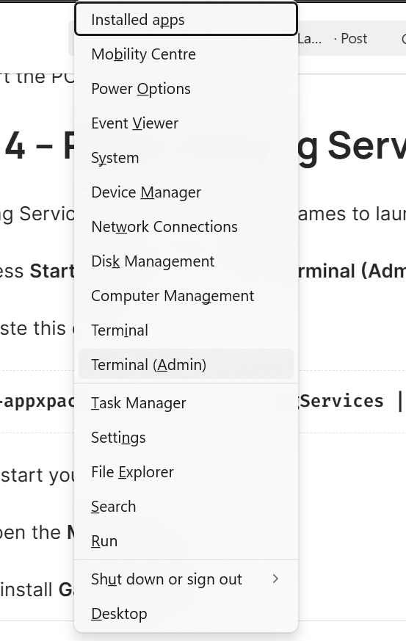The height and width of the screenshot is (641, 406).
Task: Launch Computer Management
Action: point(186,296)
